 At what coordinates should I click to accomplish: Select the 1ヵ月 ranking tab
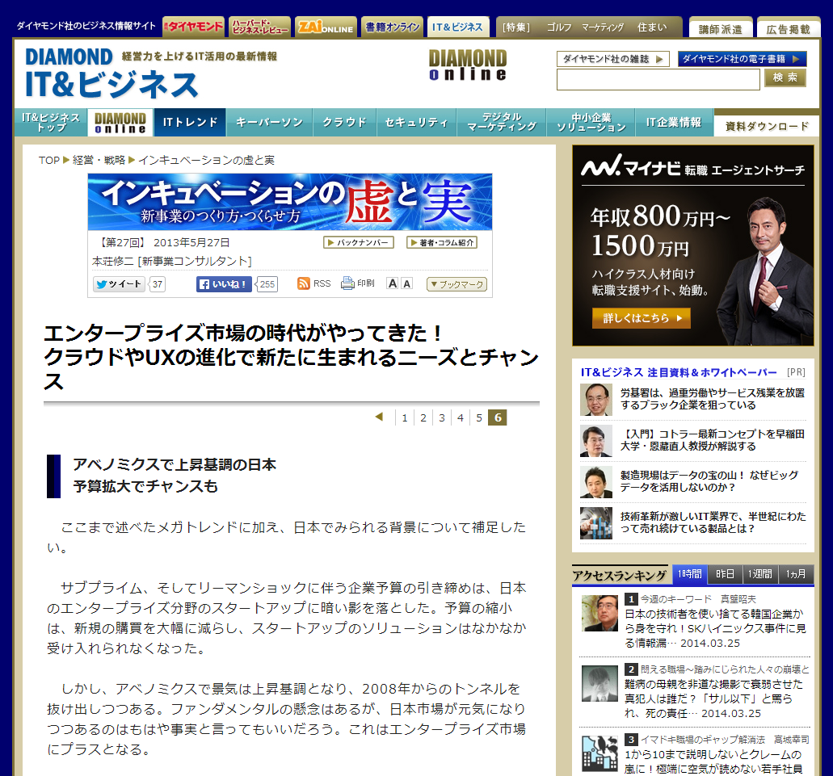[796, 574]
